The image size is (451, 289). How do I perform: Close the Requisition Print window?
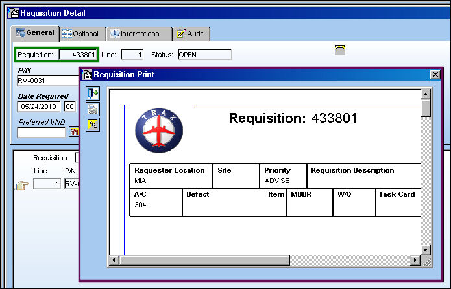pos(435,75)
